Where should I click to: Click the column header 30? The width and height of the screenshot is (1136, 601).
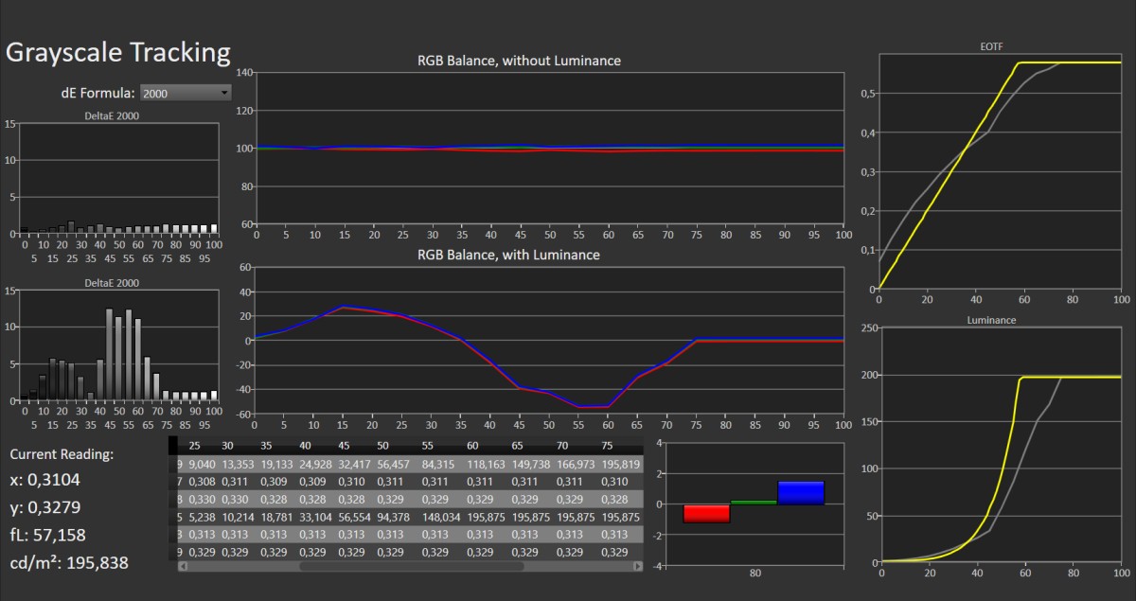click(x=227, y=446)
